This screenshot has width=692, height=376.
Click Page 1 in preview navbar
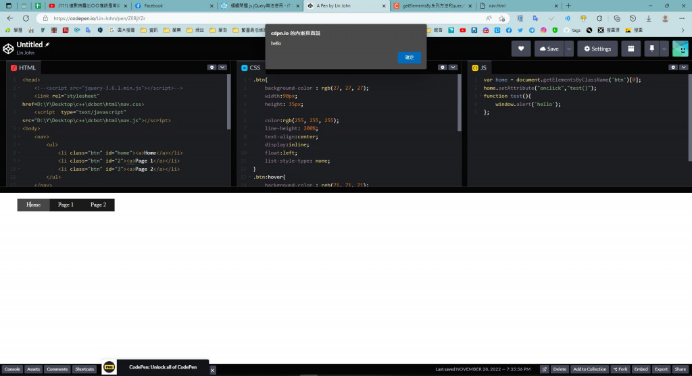(66, 205)
